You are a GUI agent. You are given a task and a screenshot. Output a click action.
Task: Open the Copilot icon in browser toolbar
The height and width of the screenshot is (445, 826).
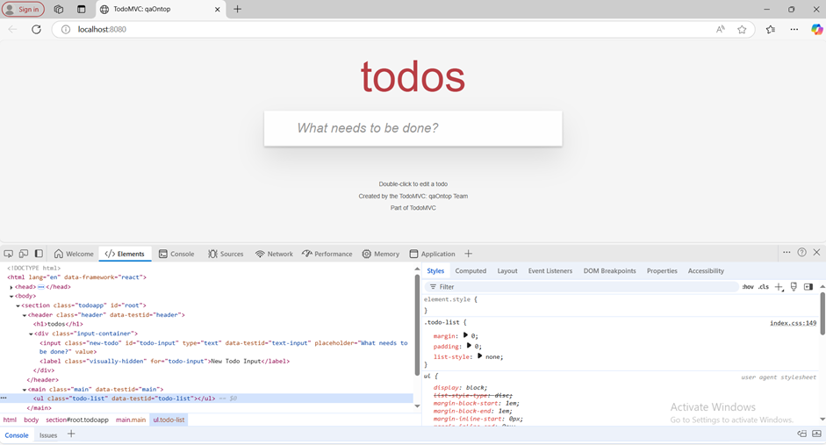(x=816, y=29)
